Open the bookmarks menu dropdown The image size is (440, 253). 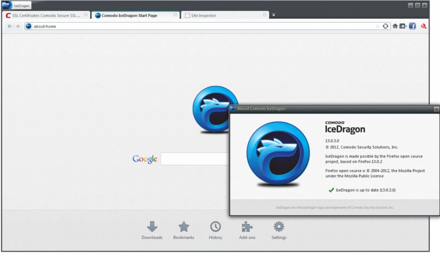tap(403, 26)
